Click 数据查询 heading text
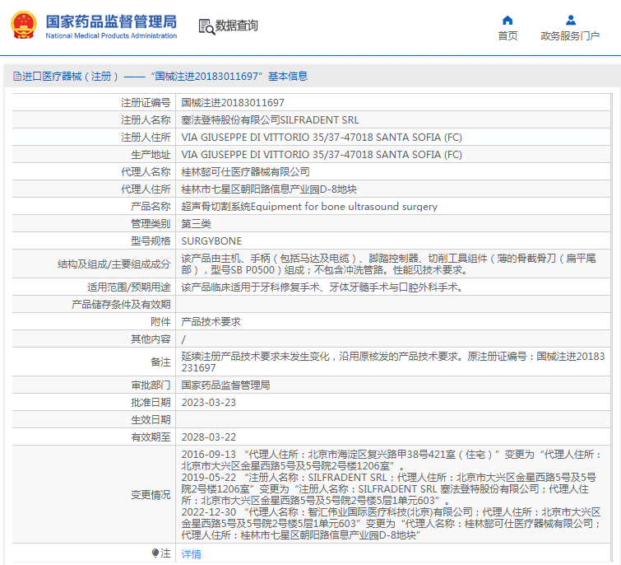Image resolution: width=621 pixels, height=565 pixels. coord(236,26)
